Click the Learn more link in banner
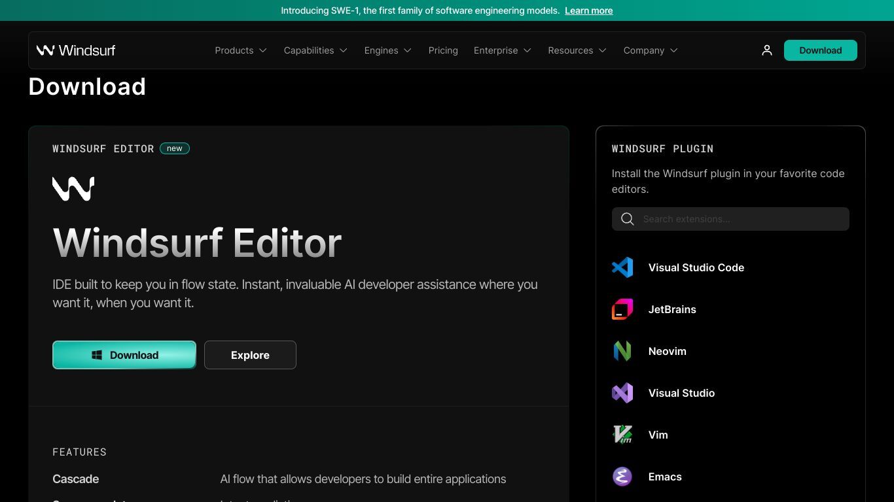Viewport: 894px width, 502px height. pos(589,10)
